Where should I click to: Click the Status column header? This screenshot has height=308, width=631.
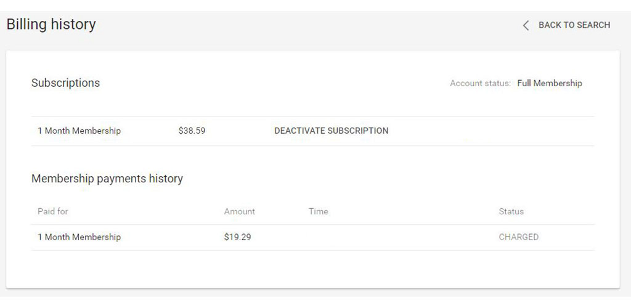511,211
